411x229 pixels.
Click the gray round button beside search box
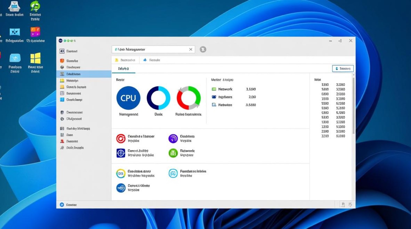203,49
